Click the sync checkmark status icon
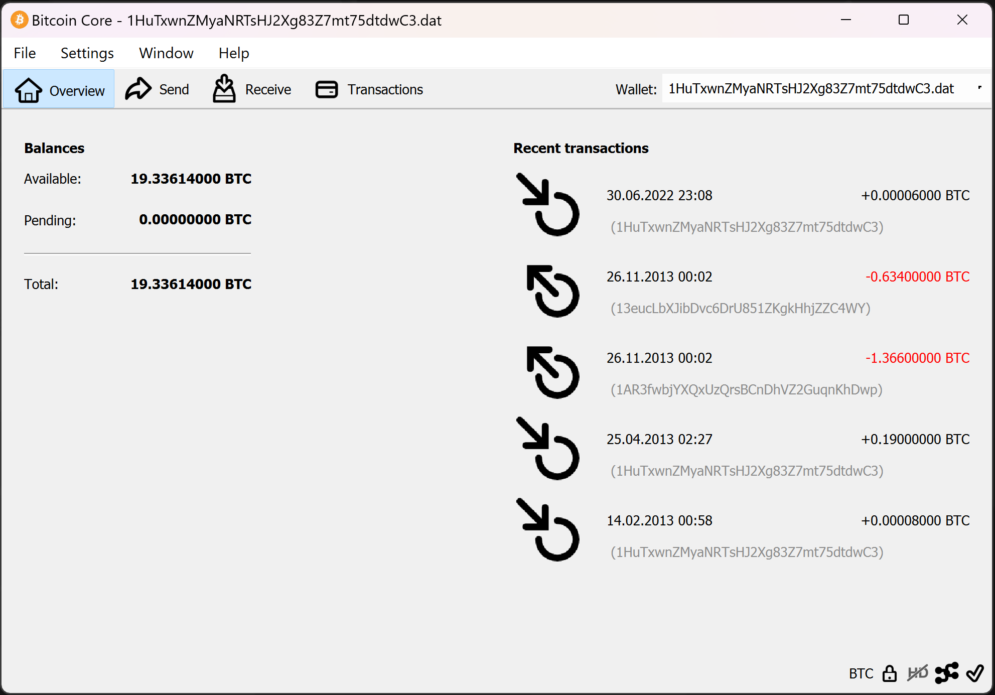 pos(974,673)
